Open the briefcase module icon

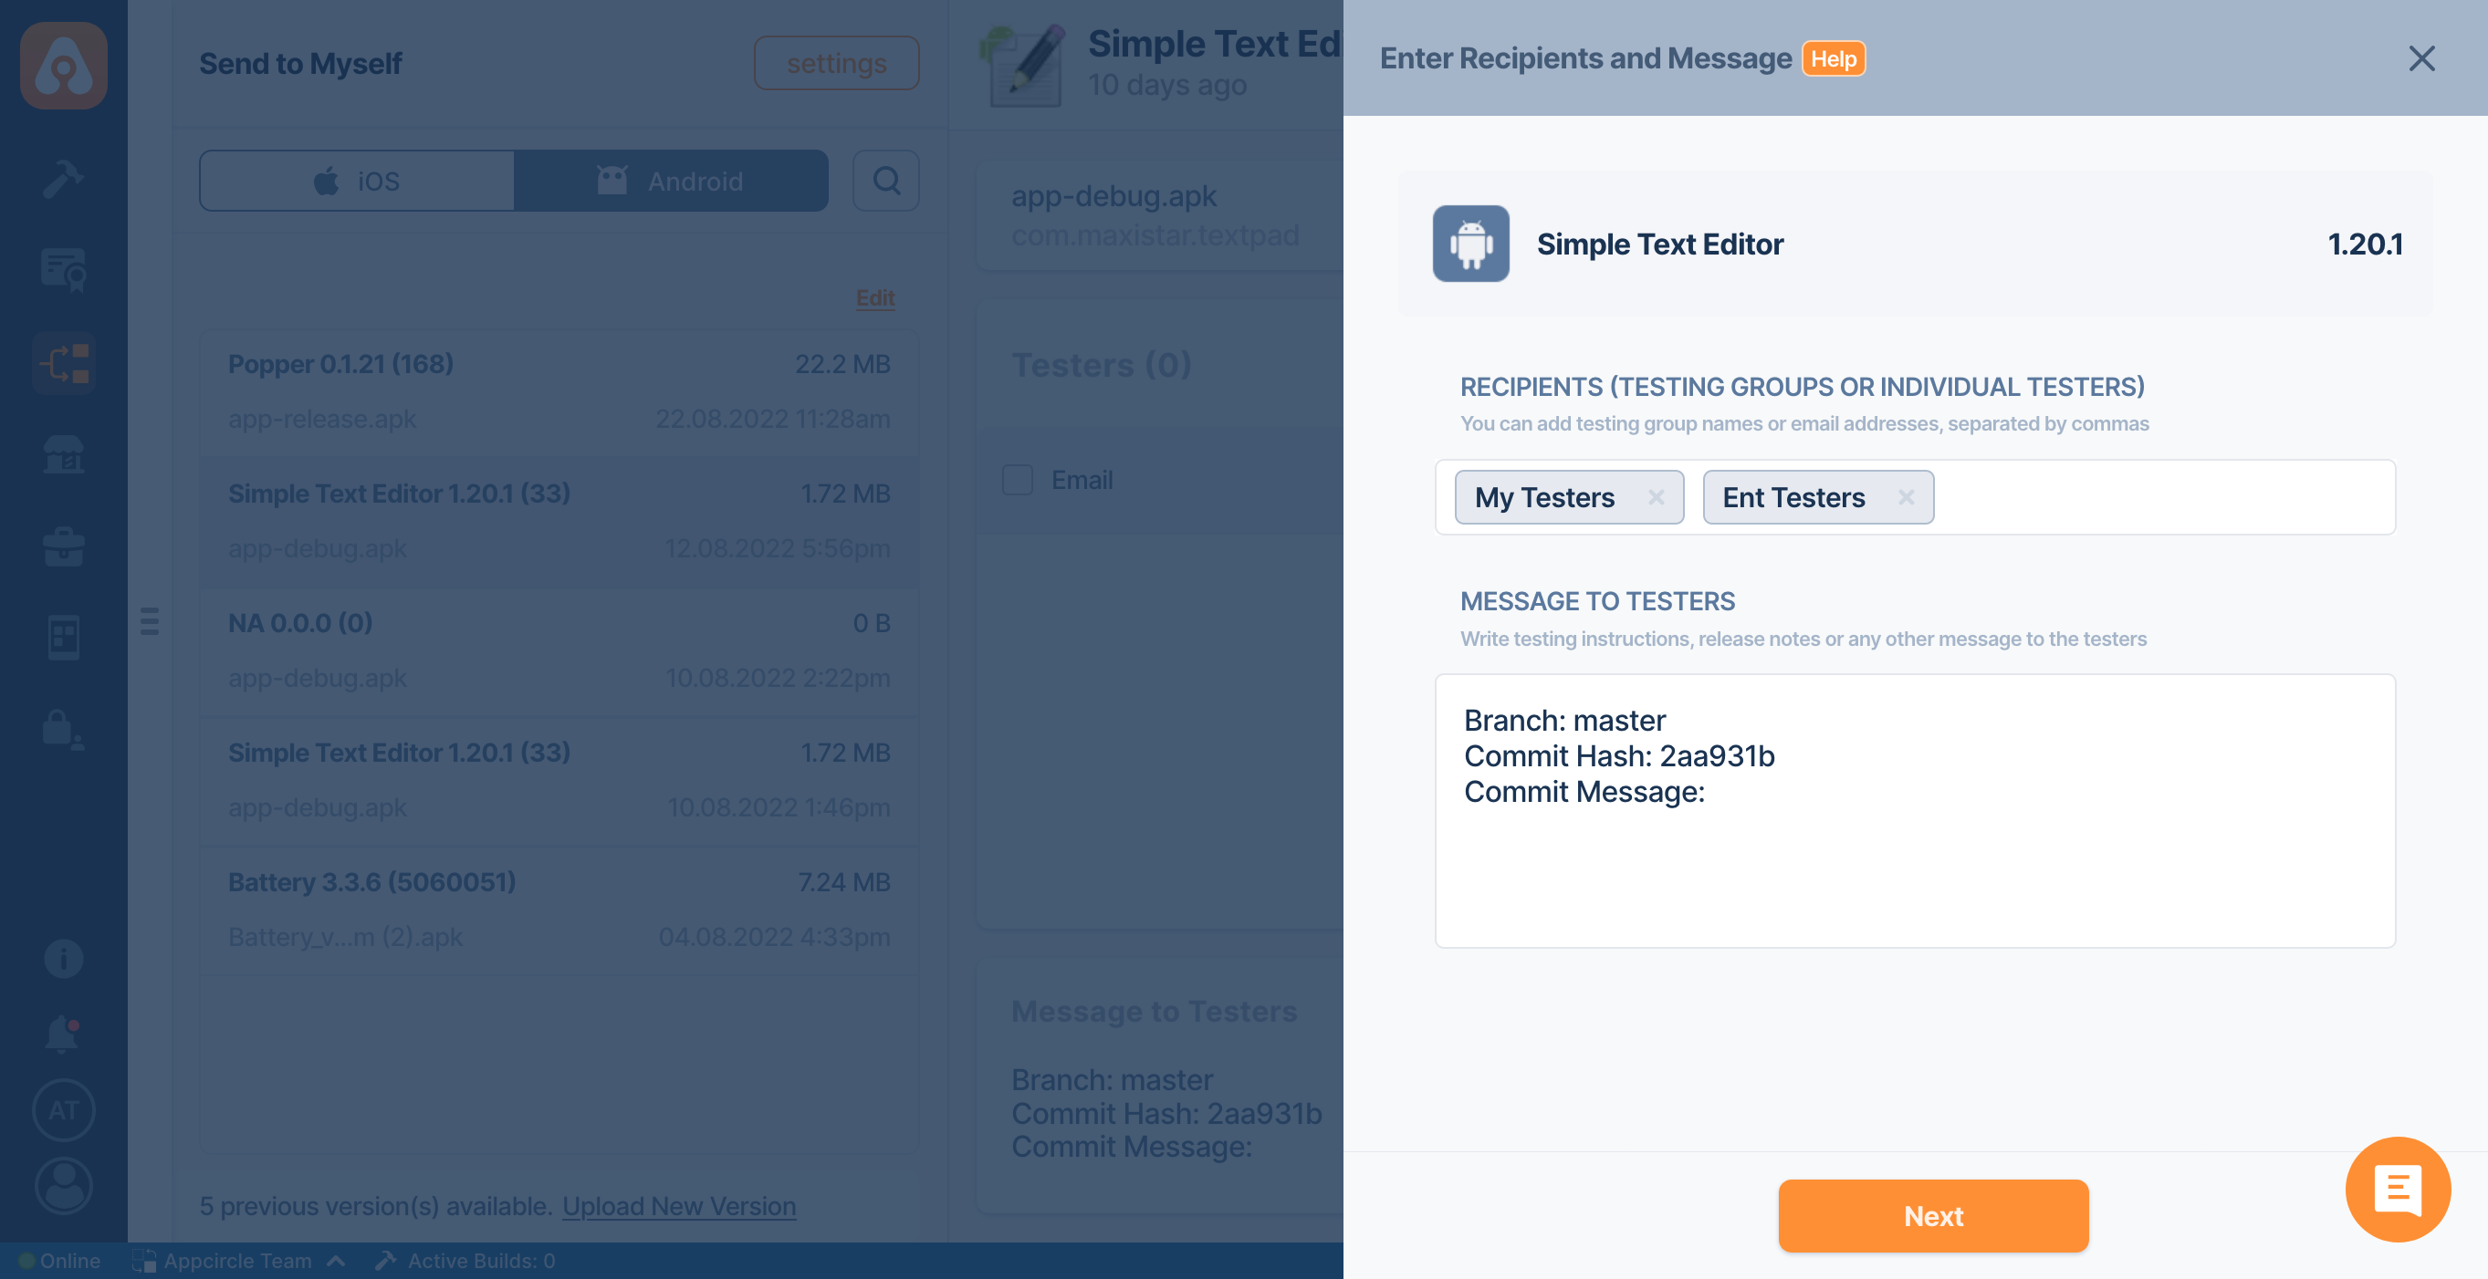point(64,546)
